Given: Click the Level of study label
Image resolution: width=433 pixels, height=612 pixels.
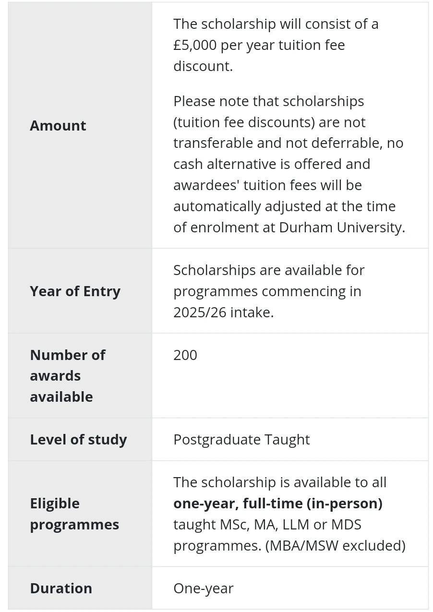Looking at the screenshot, I should point(78,439).
